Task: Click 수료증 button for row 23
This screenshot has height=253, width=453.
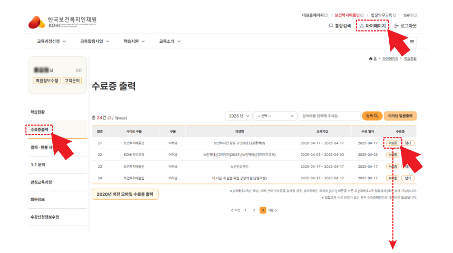Action: 392,167
